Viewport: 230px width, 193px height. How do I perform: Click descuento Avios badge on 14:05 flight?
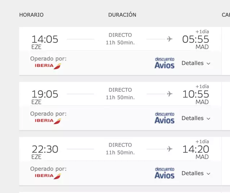click(164, 63)
